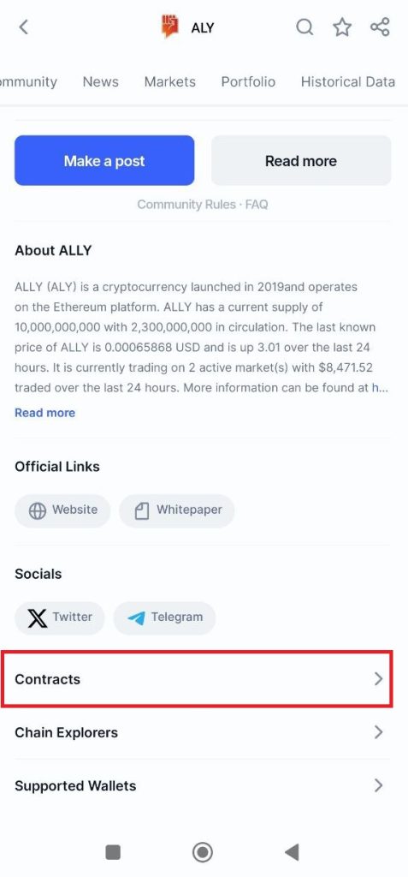Image resolution: width=408 pixels, height=877 pixels.
Task: Tap the back arrow icon
Action: click(x=23, y=27)
